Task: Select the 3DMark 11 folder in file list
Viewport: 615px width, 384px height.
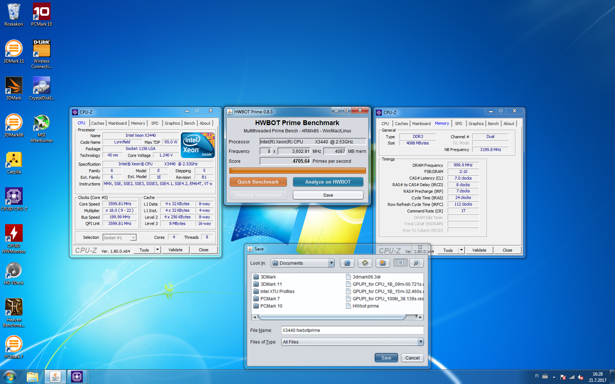Action: [268, 284]
